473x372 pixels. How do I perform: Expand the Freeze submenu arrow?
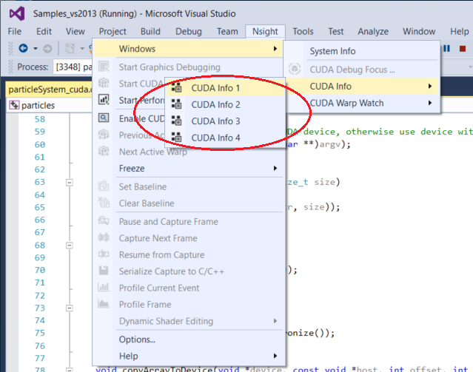pyautogui.click(x=275, y=168)
